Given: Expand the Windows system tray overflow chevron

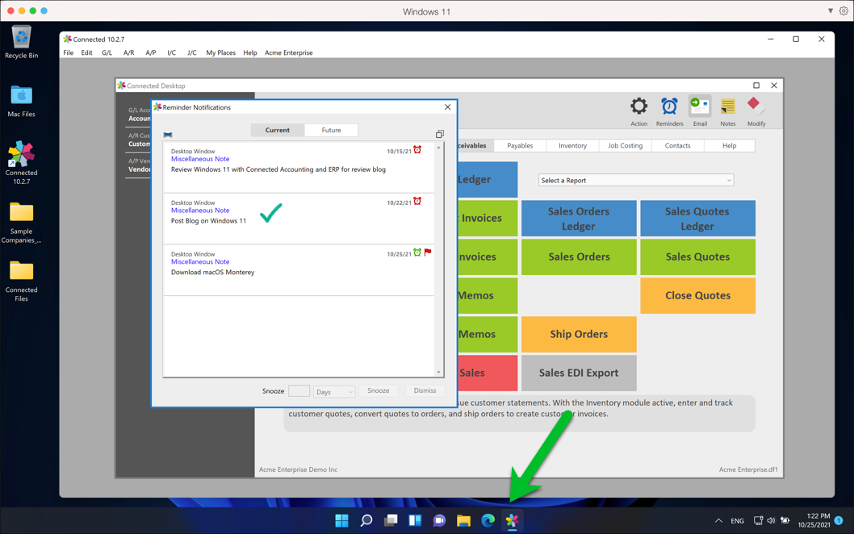Looking at the screenshot, I should 718,521.
